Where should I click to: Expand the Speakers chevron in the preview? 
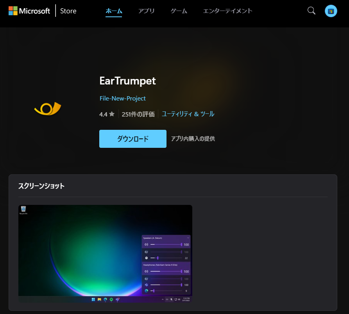[188, 238]
